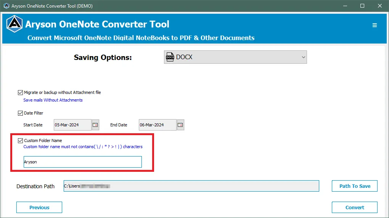Toggle the Custom Folder Name checkbox

tap(20, 141)
